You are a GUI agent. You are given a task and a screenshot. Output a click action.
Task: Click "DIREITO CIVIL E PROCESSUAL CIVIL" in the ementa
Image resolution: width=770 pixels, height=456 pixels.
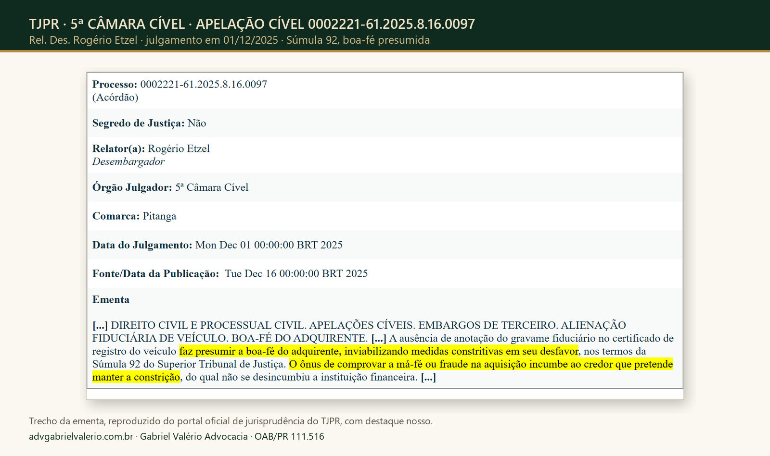pyautogui.click(x=207, y=325)
